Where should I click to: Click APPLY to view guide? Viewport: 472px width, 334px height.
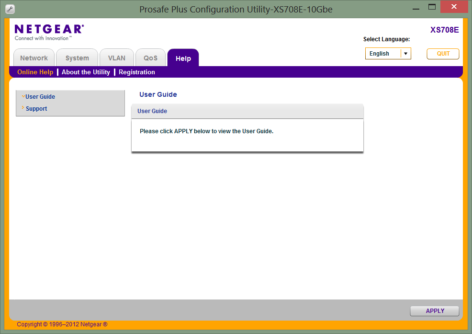point(435,311)
